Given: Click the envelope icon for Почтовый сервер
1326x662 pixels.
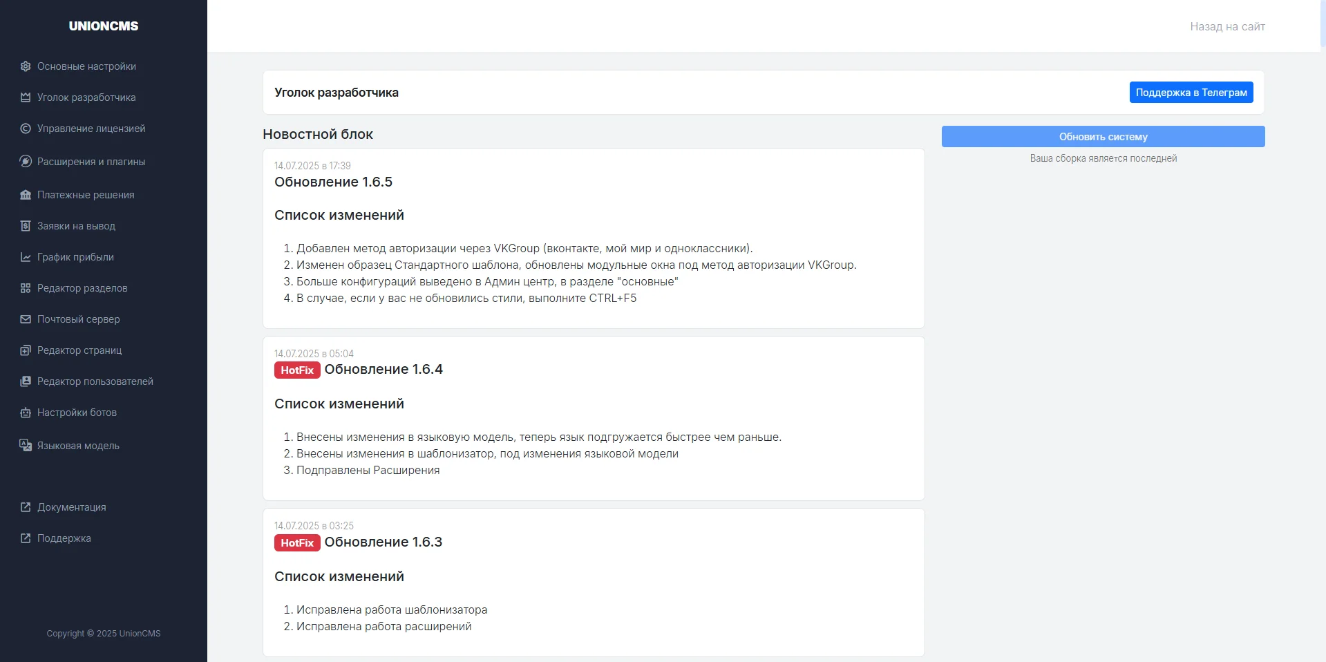Looking at the screenshot, I should tap(26, 319).
